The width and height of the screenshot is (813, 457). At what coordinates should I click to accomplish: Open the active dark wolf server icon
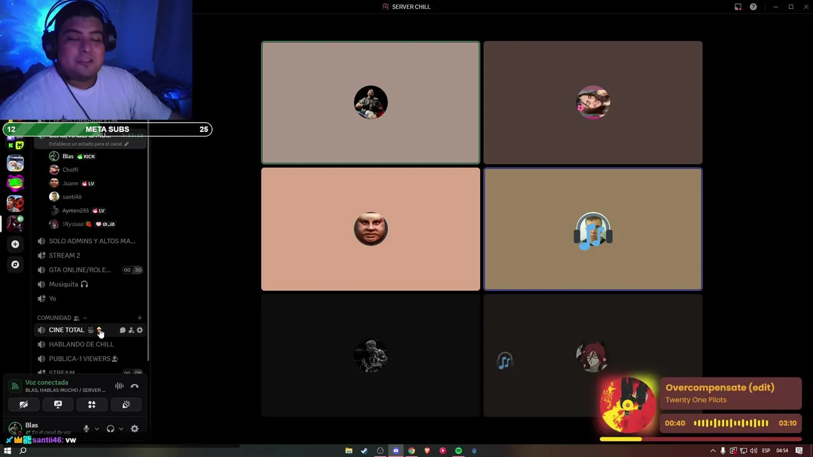click(x=15, y=223)
